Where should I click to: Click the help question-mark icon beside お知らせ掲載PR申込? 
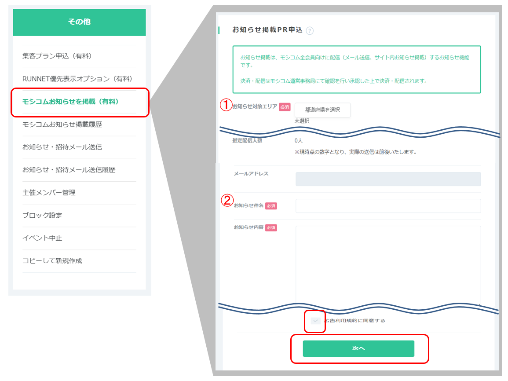310,31
